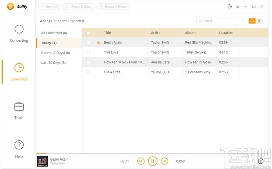Open the Converting section

click(x=19, y=34)
